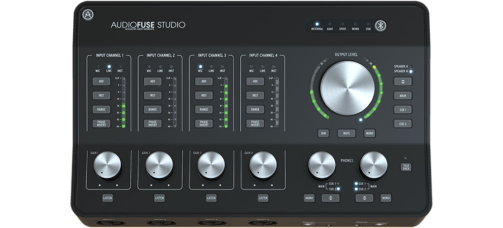Toggle INST on Input Channel 1

pyautogui.click(x=101, y=95)
